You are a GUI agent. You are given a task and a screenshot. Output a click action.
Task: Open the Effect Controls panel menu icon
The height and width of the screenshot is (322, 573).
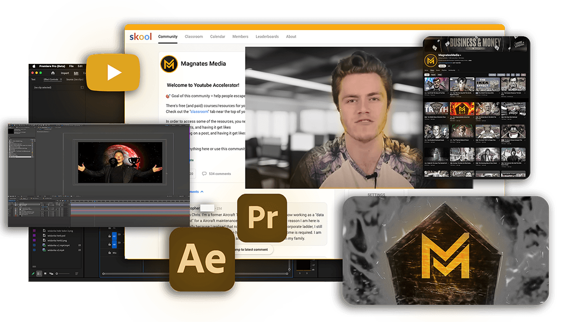coord(61,80)
